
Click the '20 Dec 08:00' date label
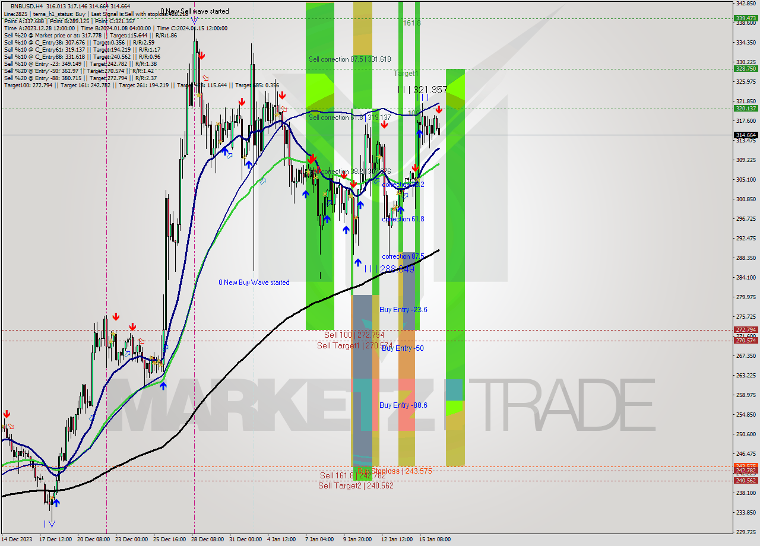94,539
